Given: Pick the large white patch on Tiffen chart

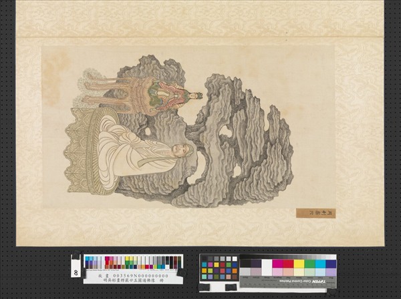Looking at the screenshot, I should (266, 267).
